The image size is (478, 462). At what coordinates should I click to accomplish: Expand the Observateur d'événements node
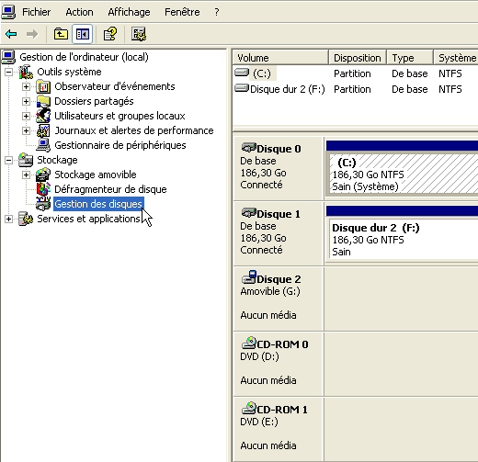[x=26, y=87]
